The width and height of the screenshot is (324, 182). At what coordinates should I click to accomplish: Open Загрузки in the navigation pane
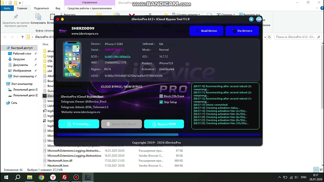19,59
